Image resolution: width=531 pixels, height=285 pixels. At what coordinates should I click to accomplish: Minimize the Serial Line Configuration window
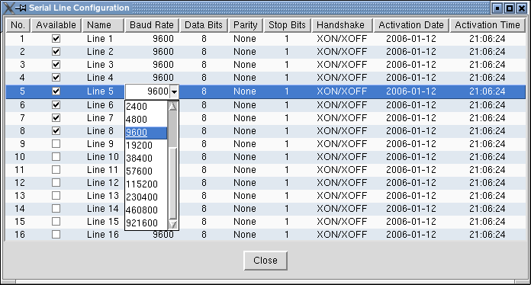pos(497,8)
